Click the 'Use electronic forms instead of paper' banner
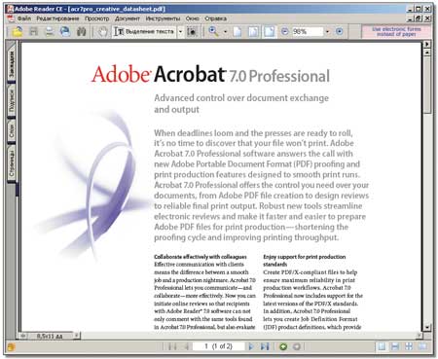This screenshot has height=359, width=438. 396,31
